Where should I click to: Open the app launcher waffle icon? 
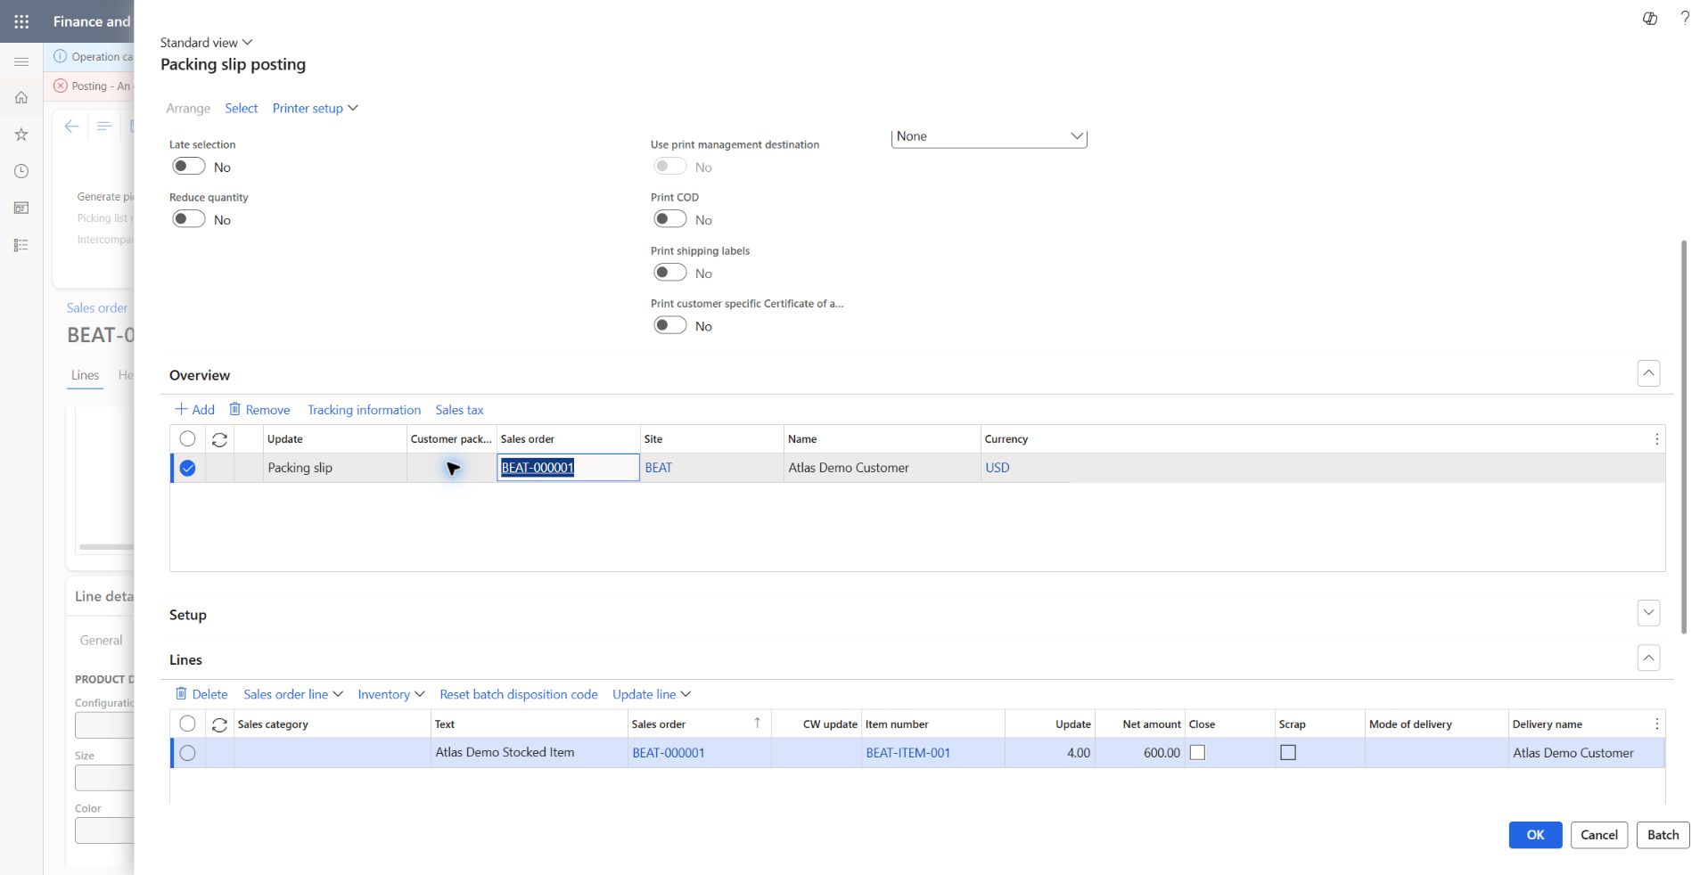coord(21,21)
